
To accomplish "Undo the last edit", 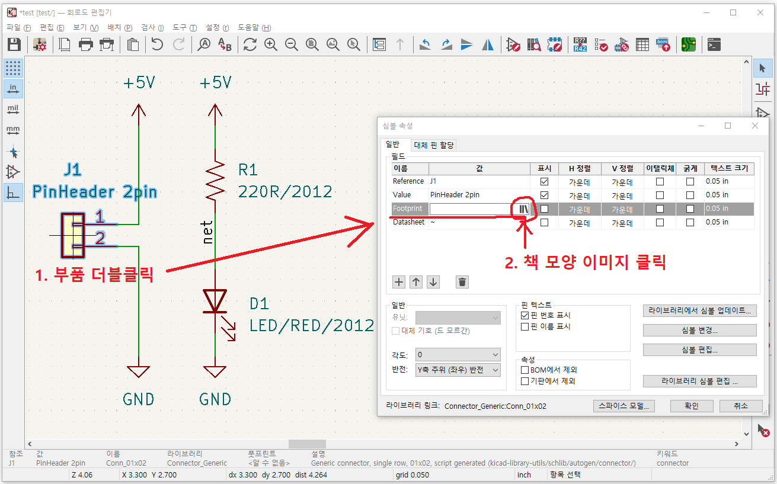I will [x=157, y=44].
